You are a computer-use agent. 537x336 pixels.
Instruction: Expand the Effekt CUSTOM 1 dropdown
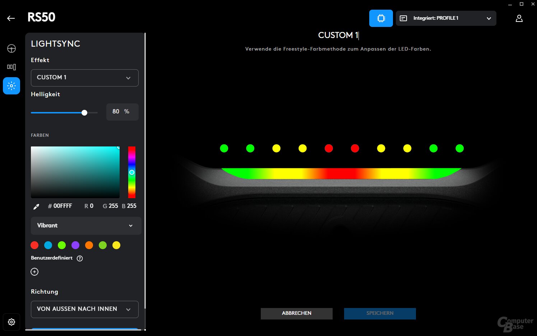84,78
